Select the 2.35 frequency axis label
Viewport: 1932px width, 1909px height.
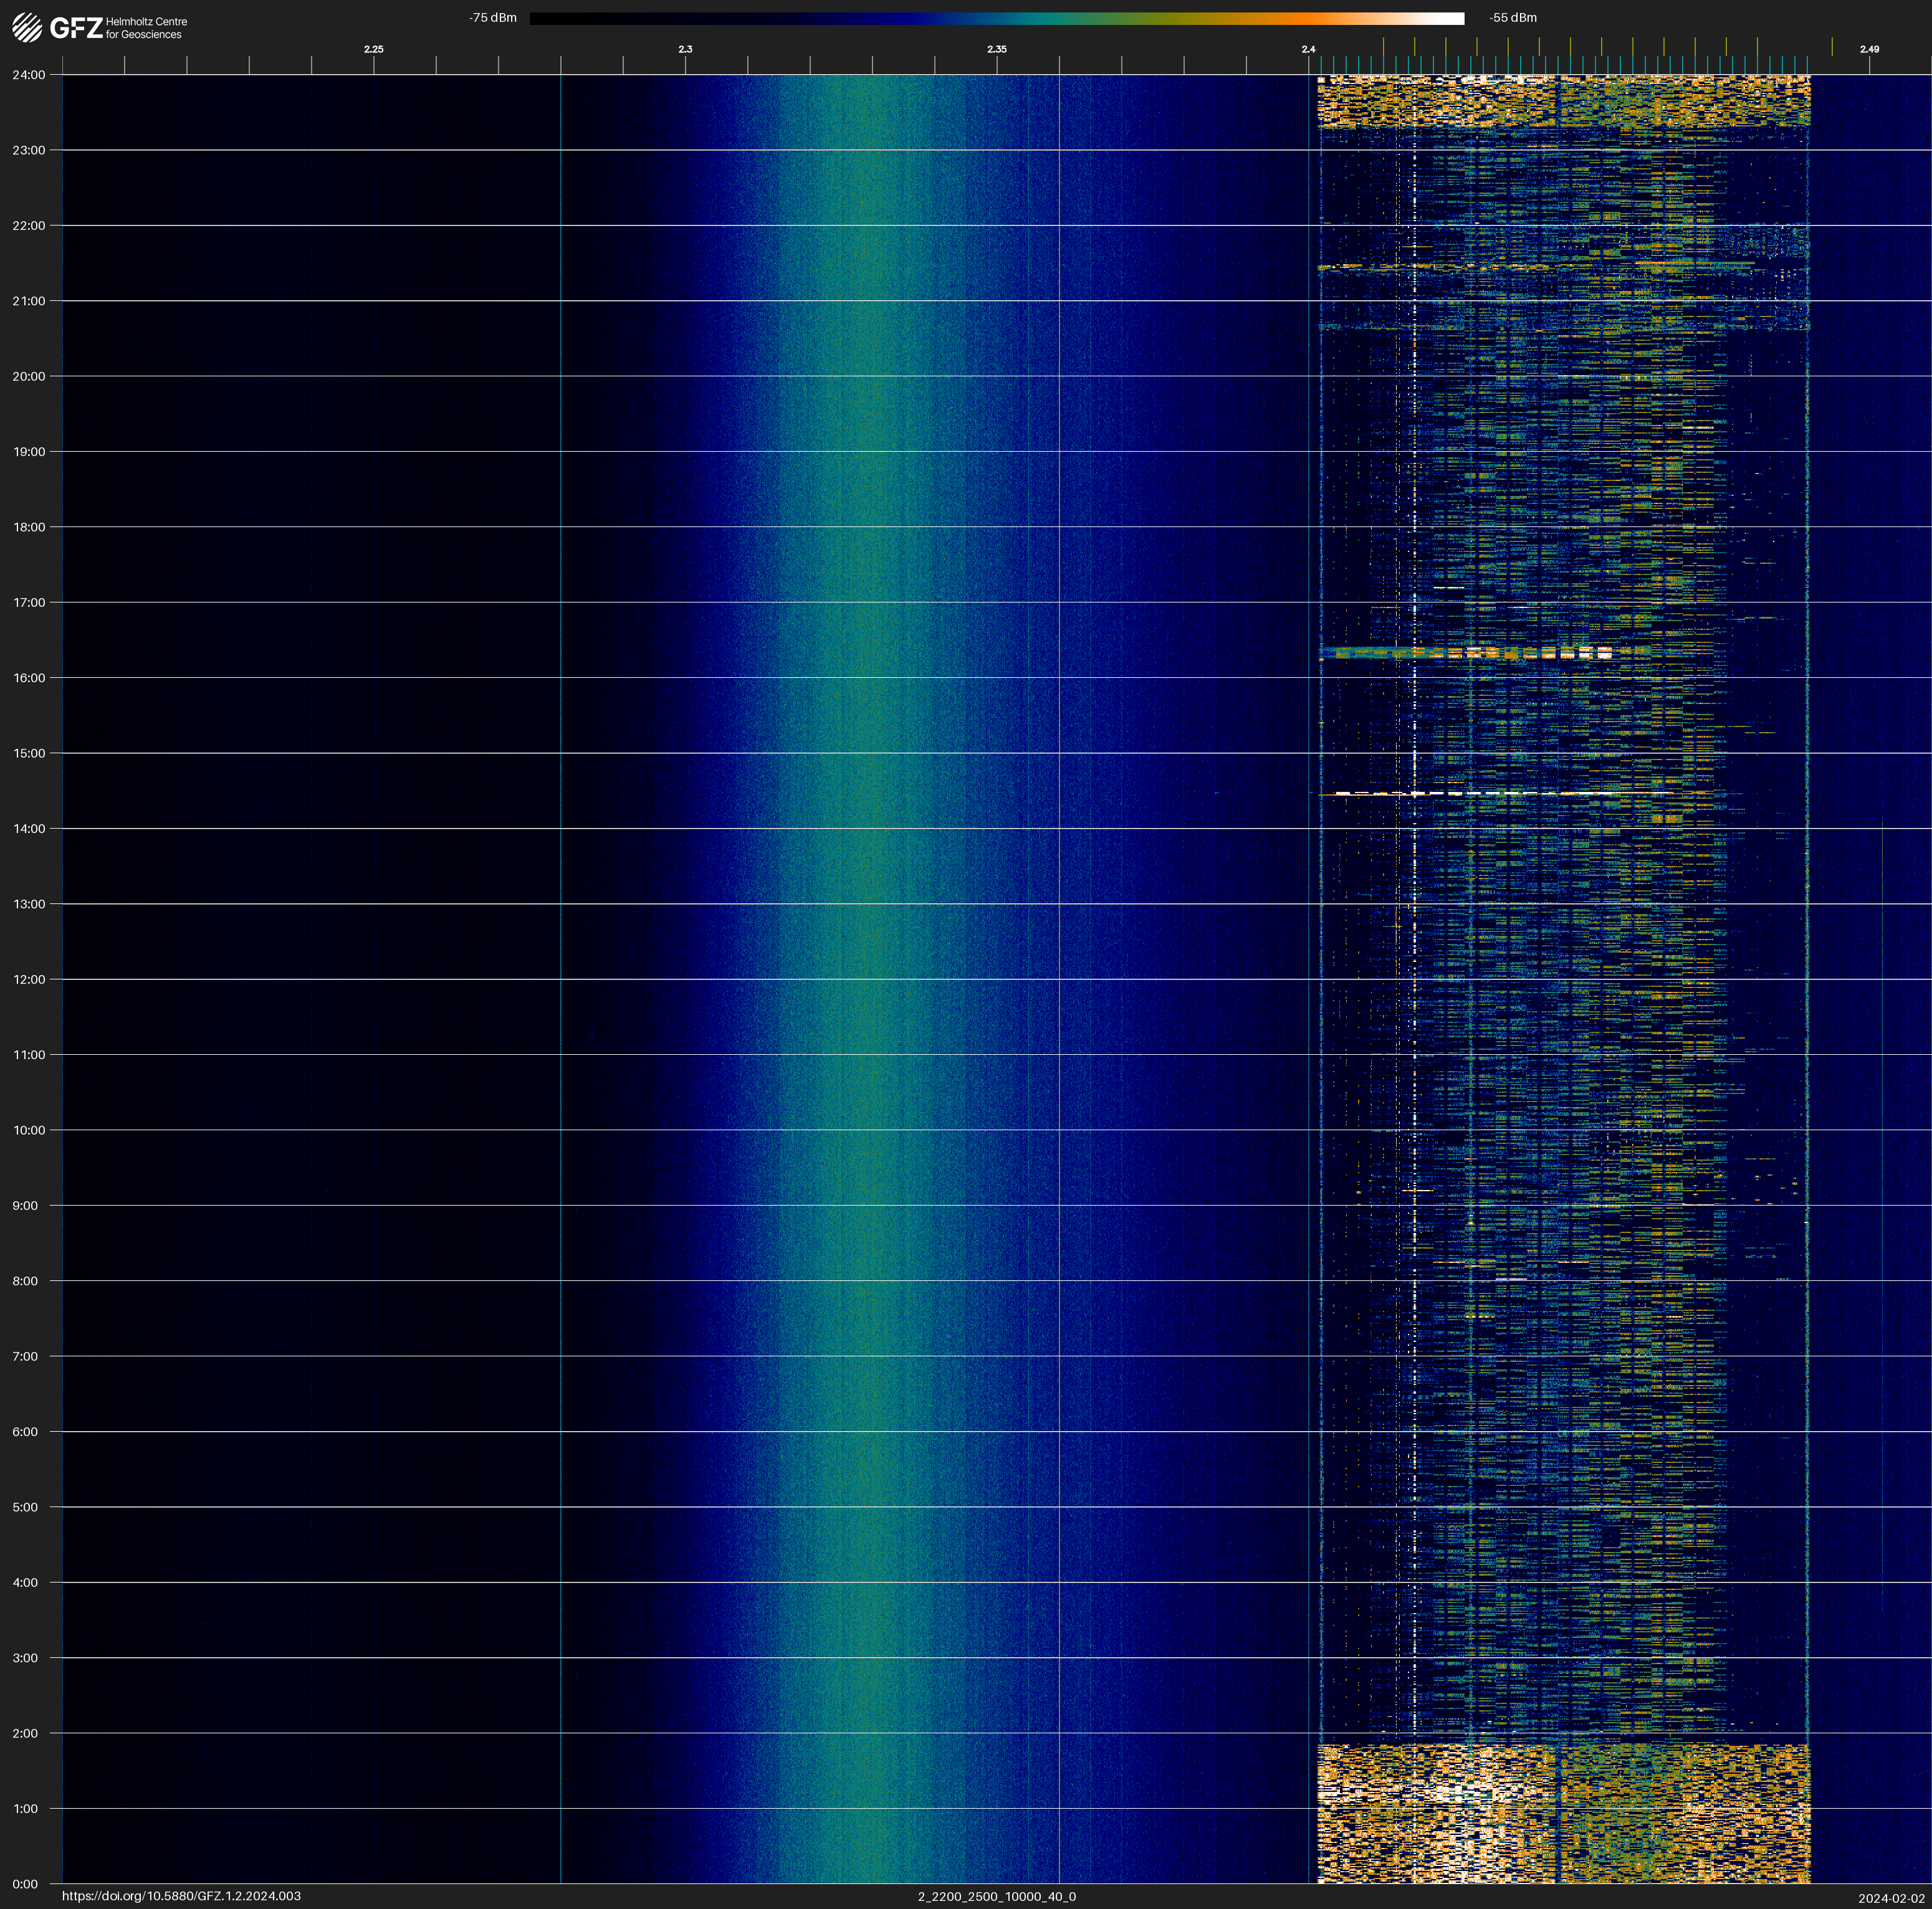click(x=996, y=49)
